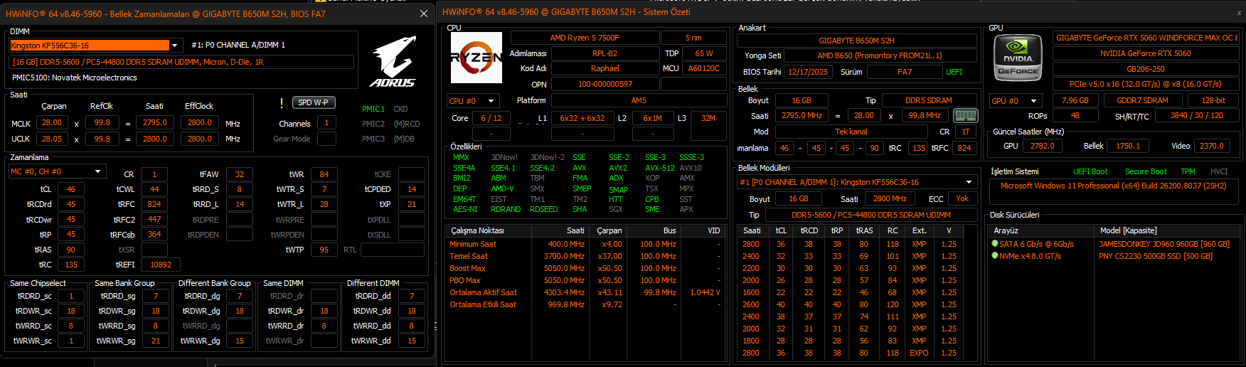Open the MC #0, CH #0 dropdown
1246x367 pixels.
pos(57,171)
